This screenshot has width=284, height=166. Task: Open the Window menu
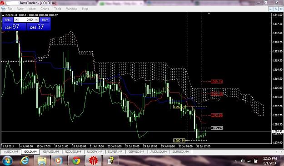(71, 9)
